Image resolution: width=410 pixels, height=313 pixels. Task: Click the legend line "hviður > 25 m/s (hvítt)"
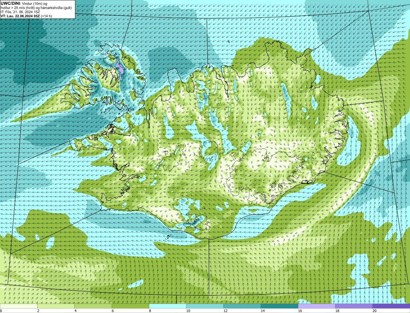coord(19,7)
